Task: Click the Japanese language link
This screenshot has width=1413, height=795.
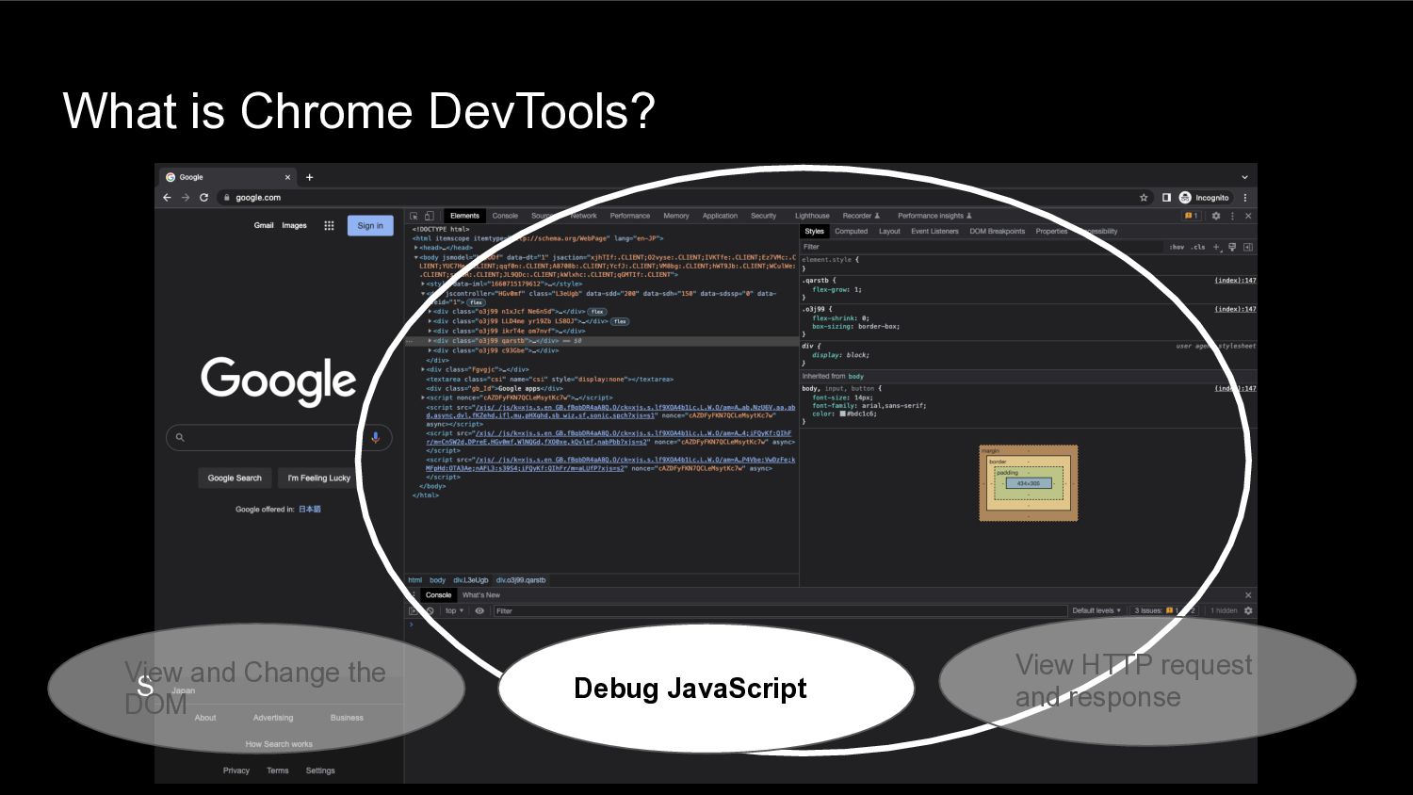Action: [310, 509]
